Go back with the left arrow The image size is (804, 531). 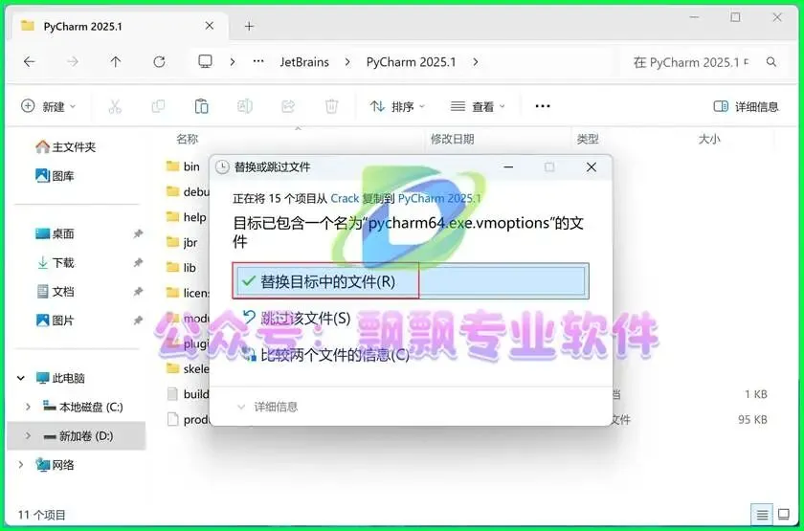coord(30,62)
